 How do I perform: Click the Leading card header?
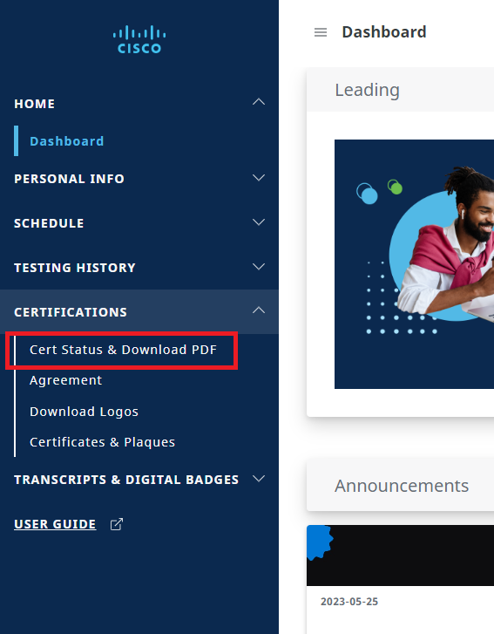tap(400, 90)
